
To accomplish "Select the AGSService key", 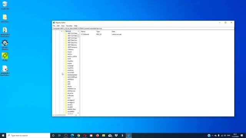I will (71, 91).
